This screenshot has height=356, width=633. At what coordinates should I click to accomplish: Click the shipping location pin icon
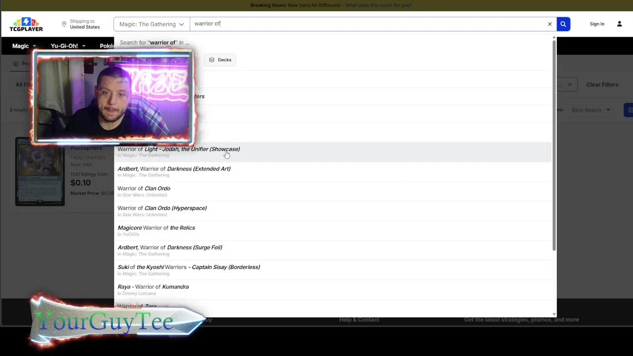pos(64,24)
